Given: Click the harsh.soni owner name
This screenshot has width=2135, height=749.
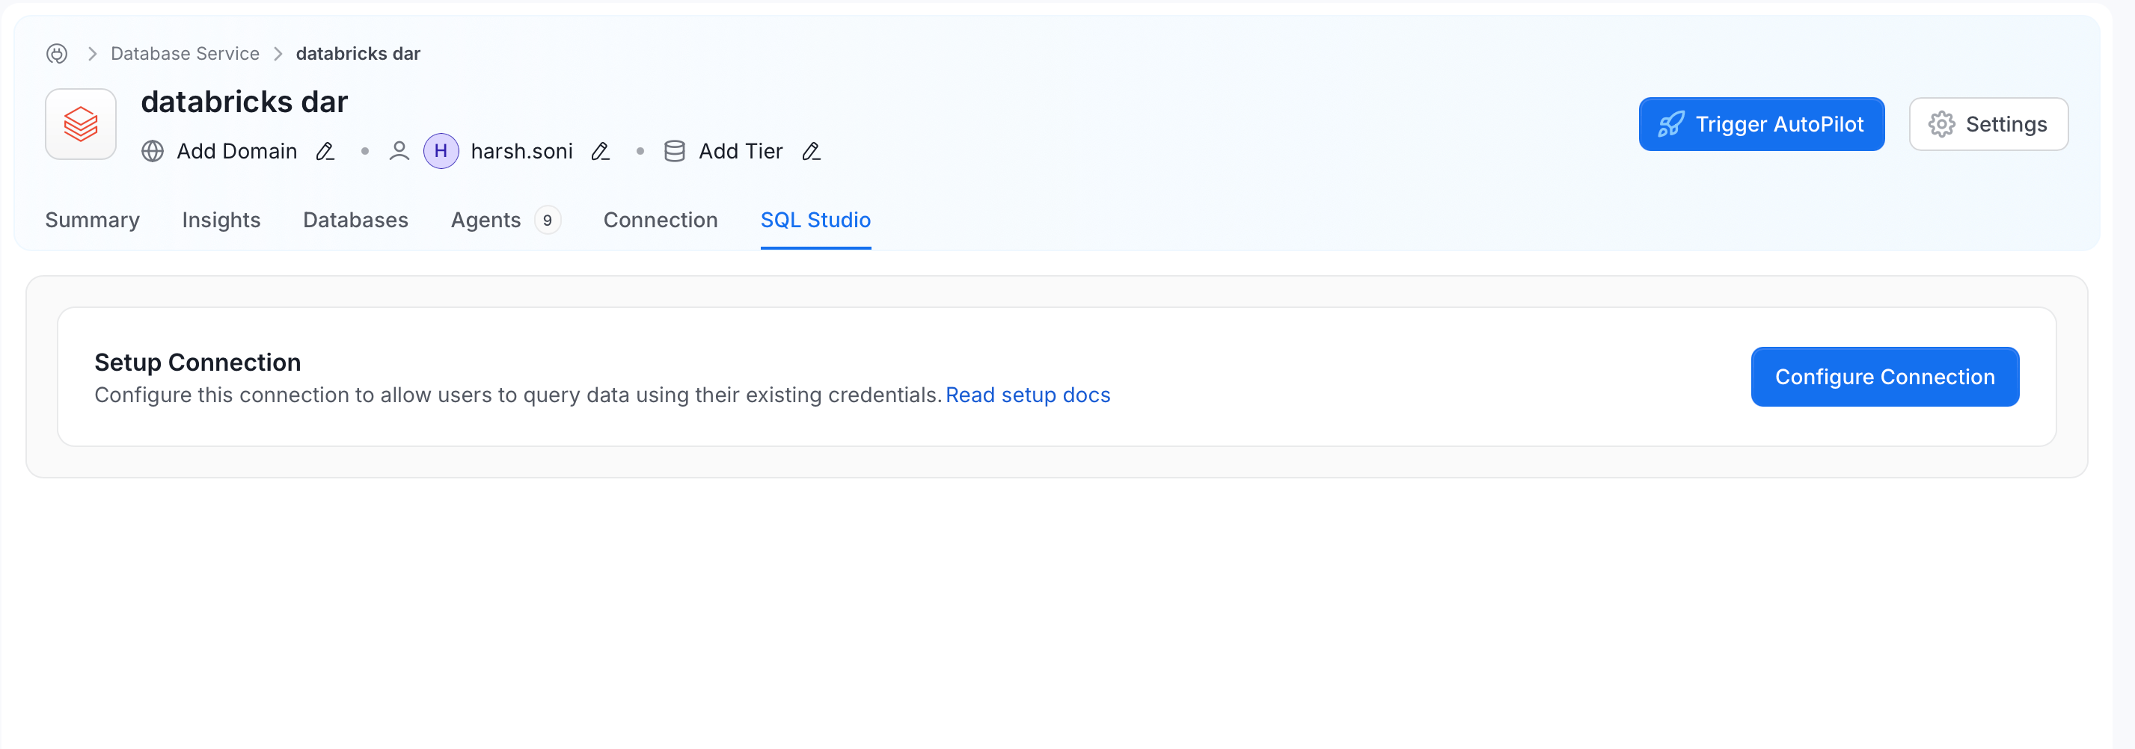Looking at the screenshot, I should point(522,152).
